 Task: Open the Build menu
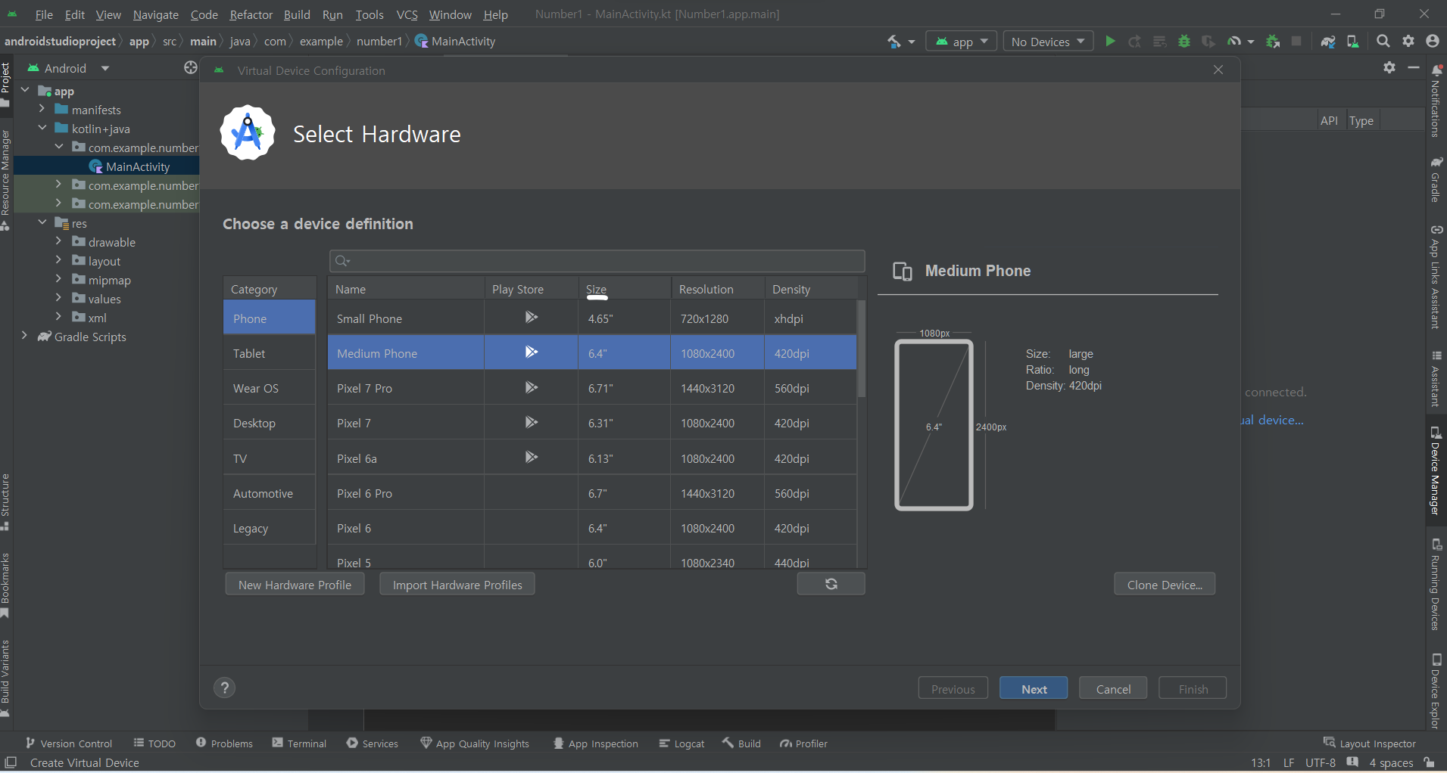pyautogui.click(x=297, y=14)
